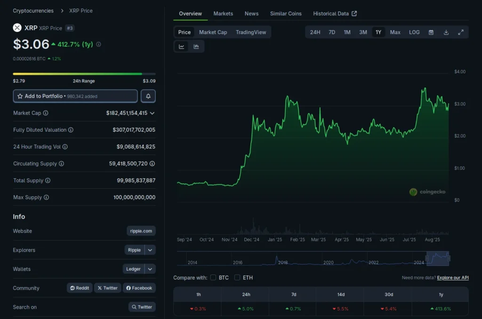Show Total Supply info icon

point(48,180)
